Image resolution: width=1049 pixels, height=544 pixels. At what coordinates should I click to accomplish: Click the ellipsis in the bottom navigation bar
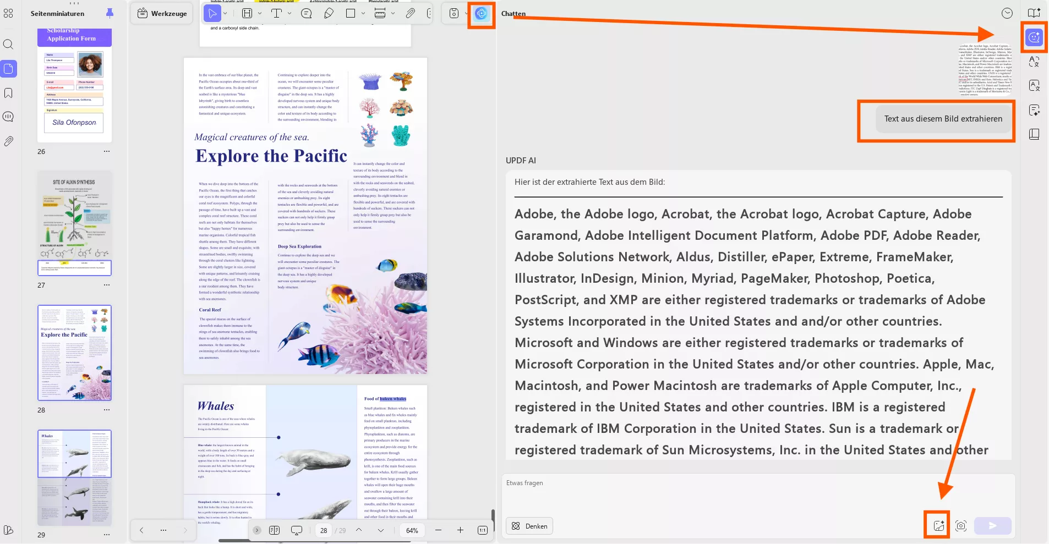pos(163,530)
